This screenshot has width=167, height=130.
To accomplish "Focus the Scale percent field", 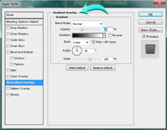I will click(x=107, y=59).
